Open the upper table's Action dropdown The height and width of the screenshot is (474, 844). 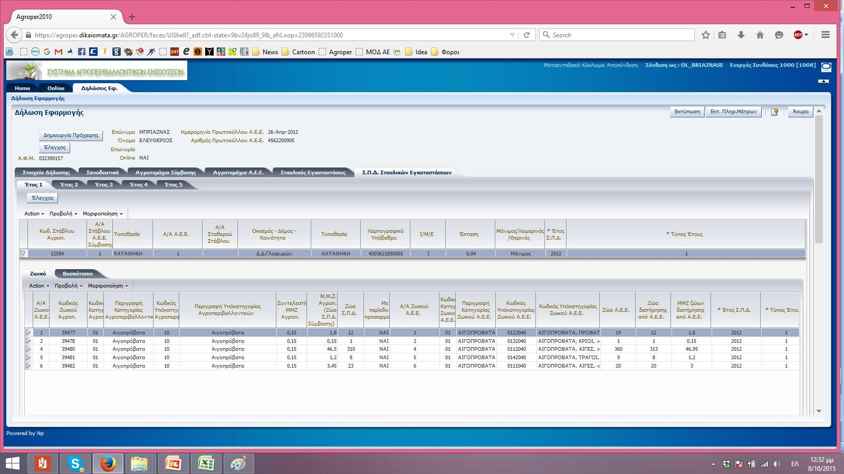point(34,214)
